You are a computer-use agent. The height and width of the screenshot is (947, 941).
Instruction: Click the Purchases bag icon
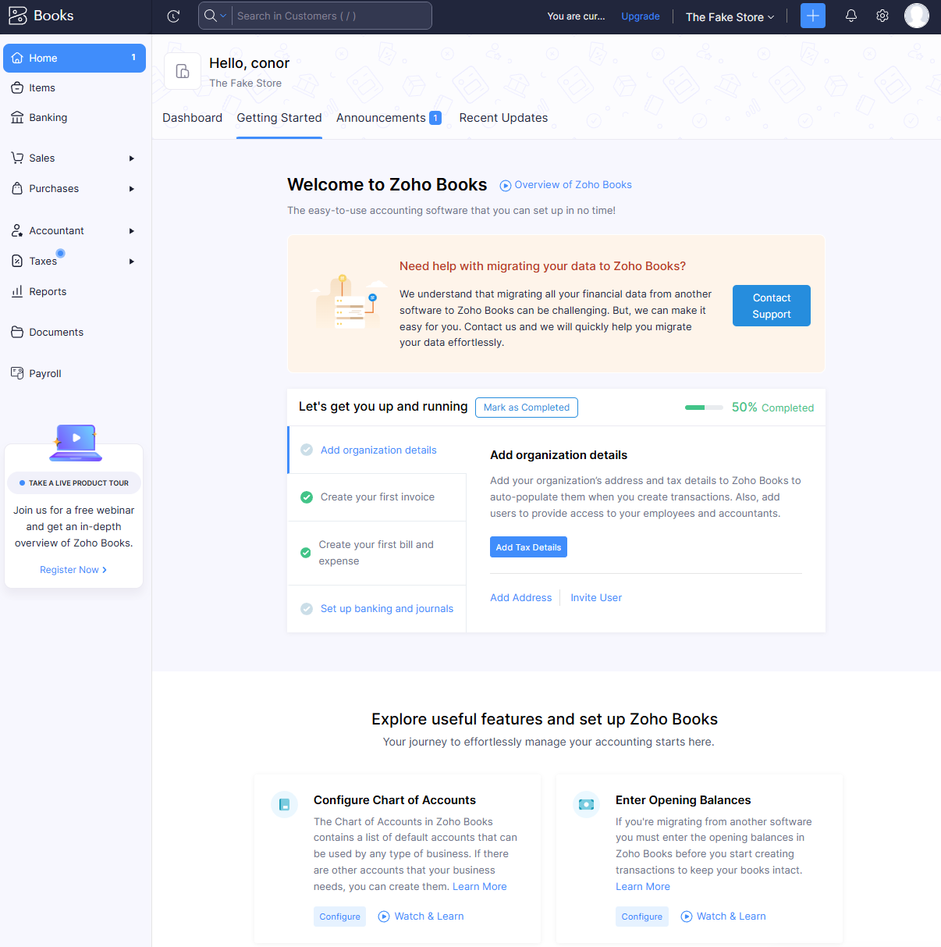click(x=17, y=188)
